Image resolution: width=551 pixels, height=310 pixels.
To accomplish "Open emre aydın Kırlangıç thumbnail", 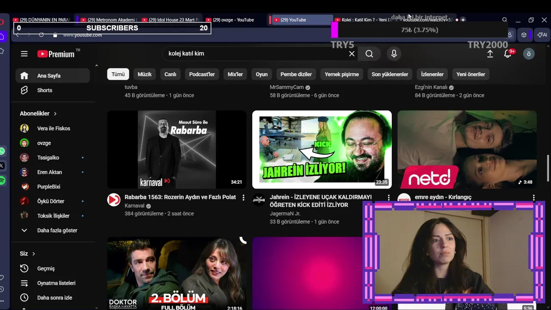I will (x=467, y=149).
